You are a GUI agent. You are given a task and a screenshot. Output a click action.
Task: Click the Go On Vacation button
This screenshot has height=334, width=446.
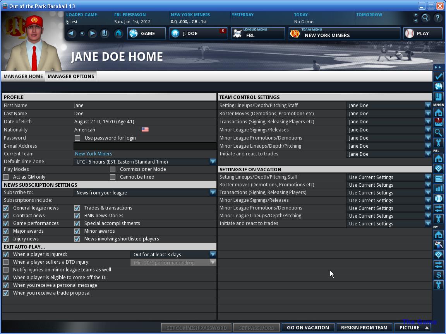point(308,327)
